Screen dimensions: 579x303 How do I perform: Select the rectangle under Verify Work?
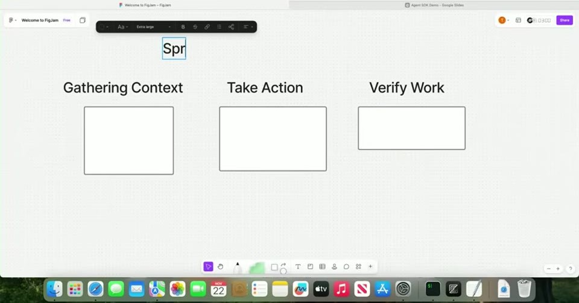412,128
